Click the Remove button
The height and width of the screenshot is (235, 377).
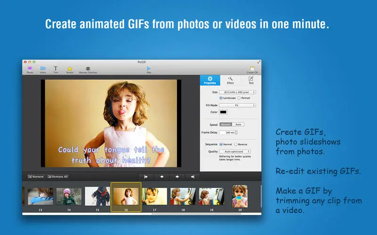(36, 177)
